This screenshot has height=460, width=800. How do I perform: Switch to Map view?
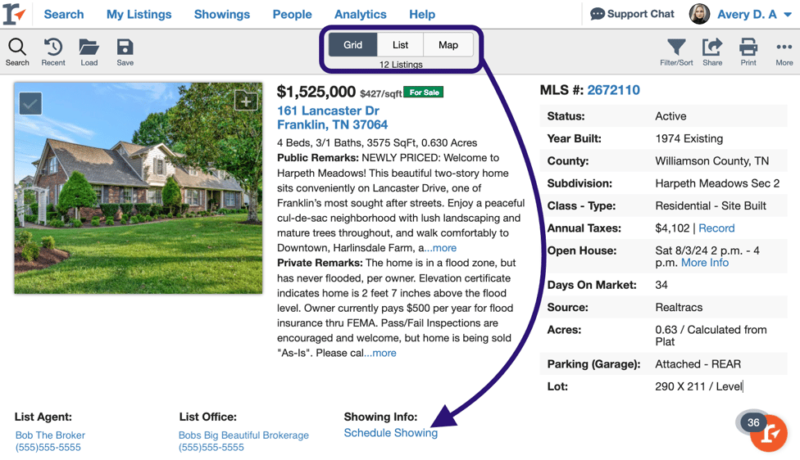point(448,45)
